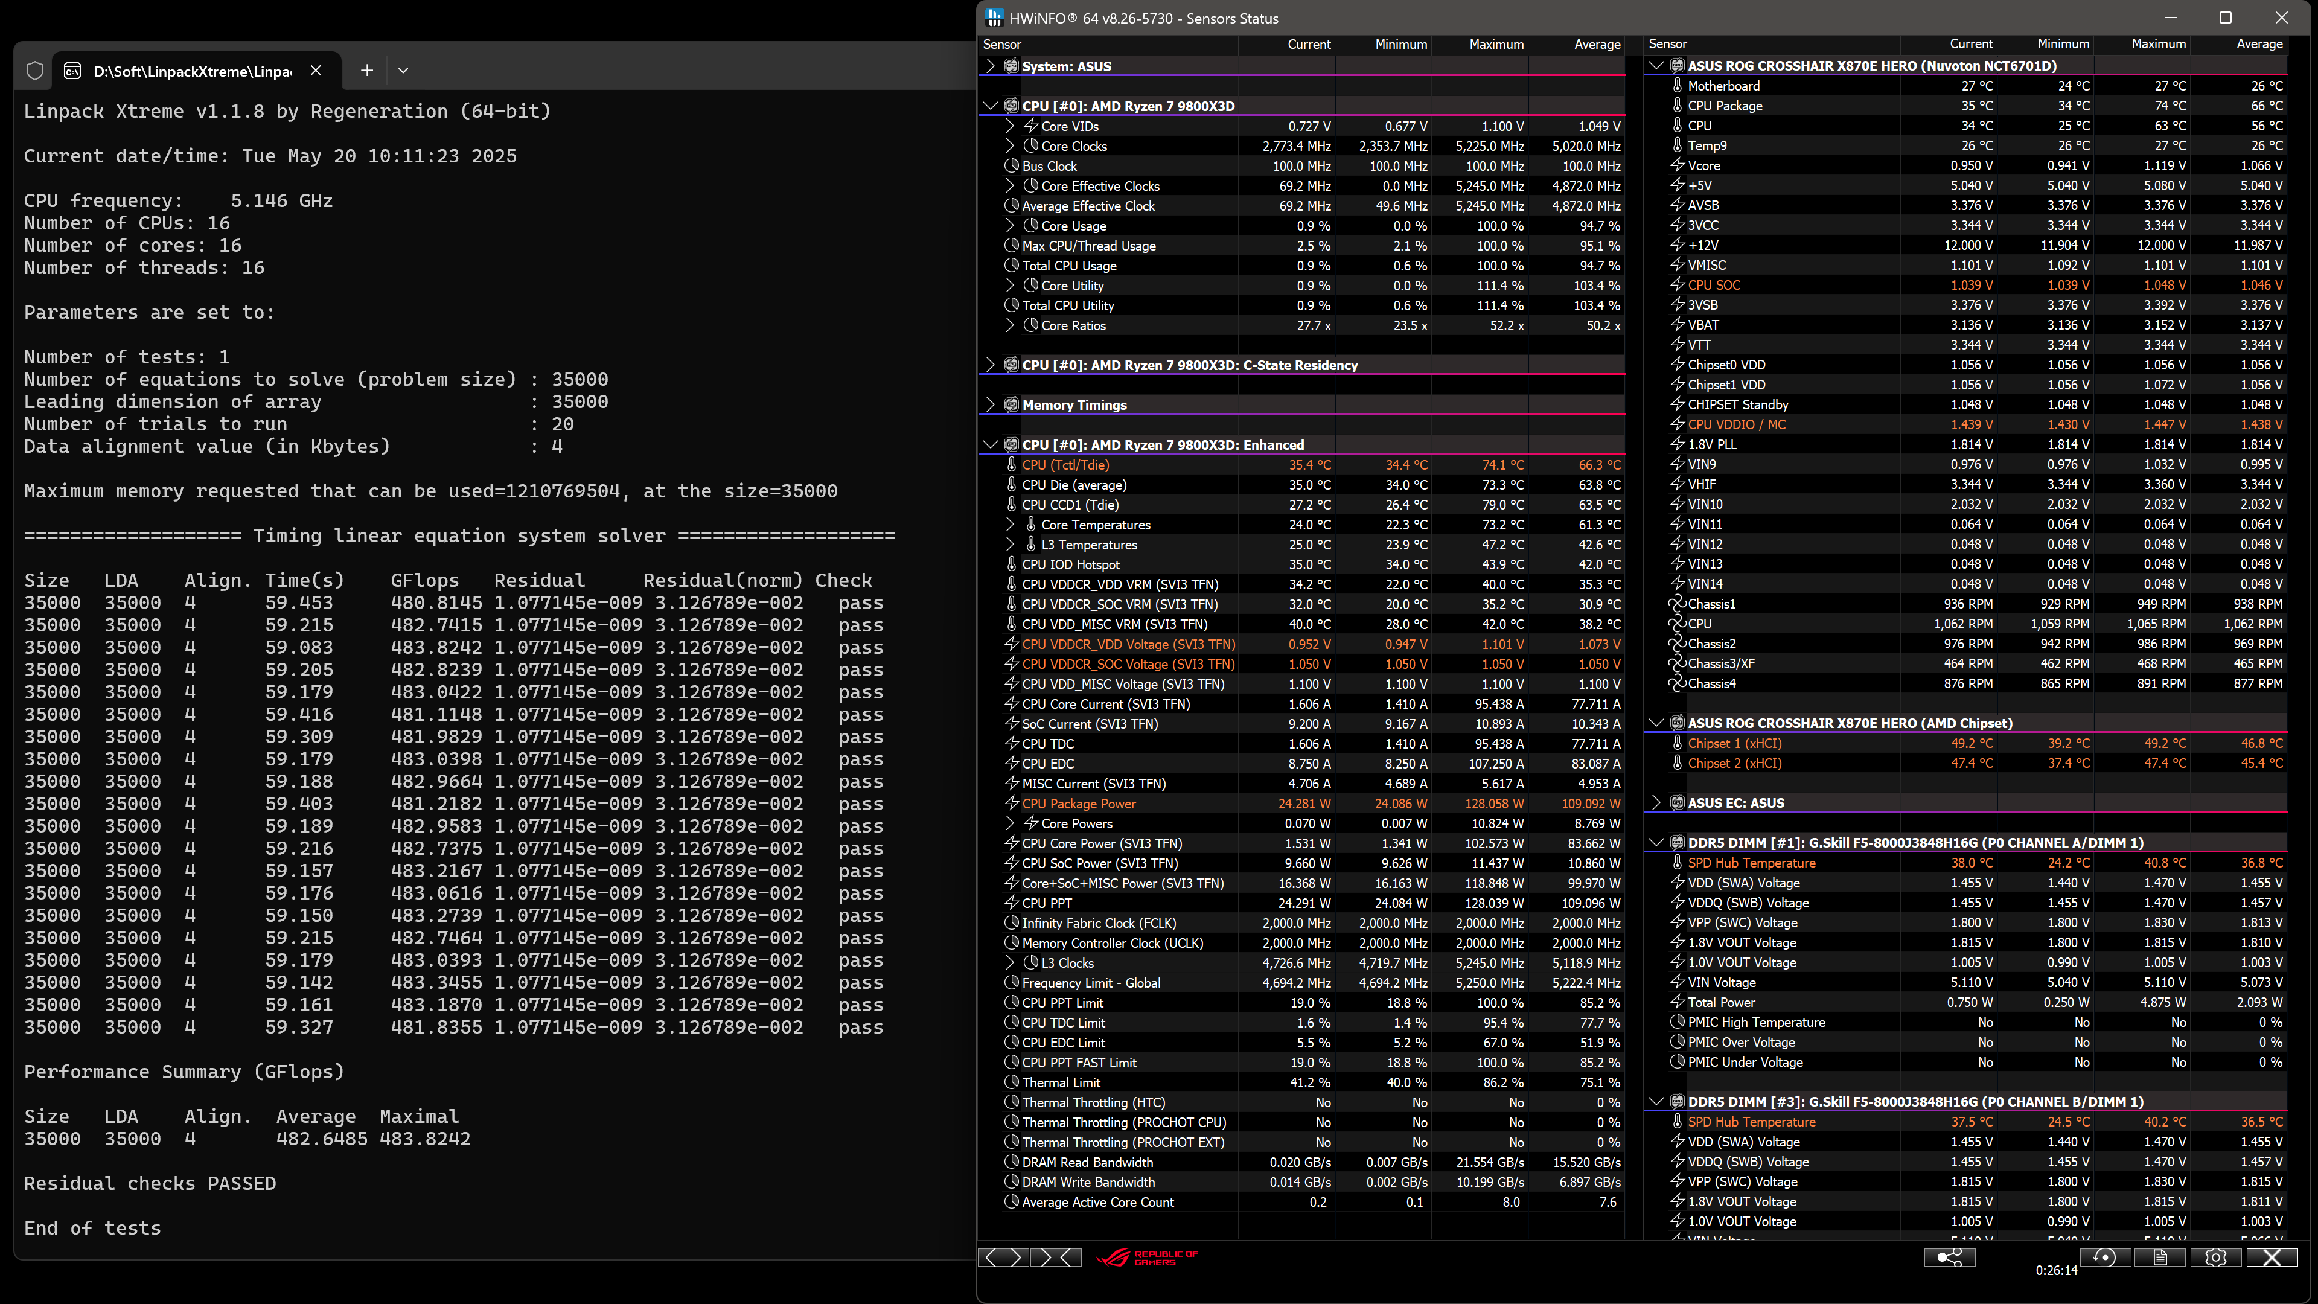Select the LinpackXtreme terminal tab
Screen dimensions: 2318x1304
click(x=192, y=71)
